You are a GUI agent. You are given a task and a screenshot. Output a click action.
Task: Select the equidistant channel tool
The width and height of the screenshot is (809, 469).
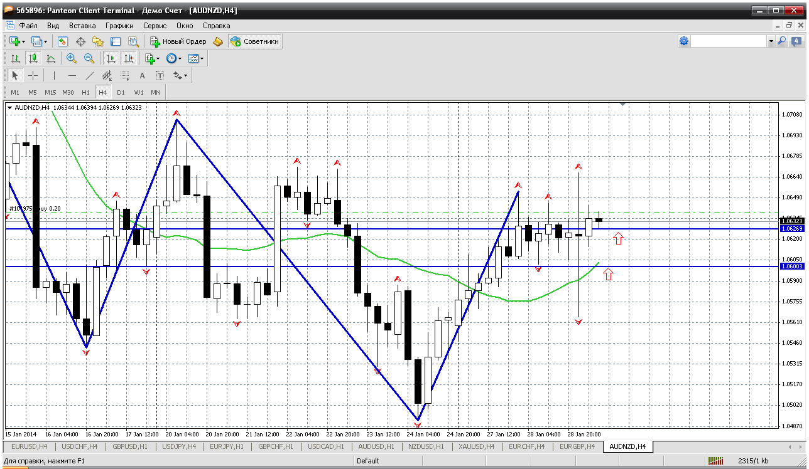[107, 76]
